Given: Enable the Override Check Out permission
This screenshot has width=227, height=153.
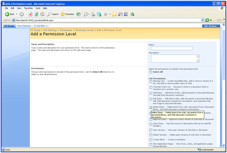Looking at the screenshot, I should click(x=151, y=87).
